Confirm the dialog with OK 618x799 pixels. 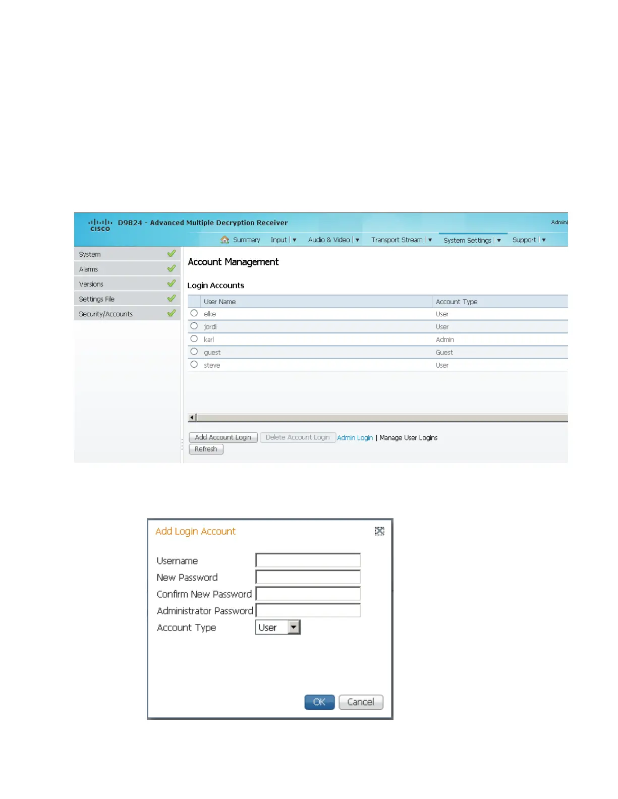tap(319, 702)
